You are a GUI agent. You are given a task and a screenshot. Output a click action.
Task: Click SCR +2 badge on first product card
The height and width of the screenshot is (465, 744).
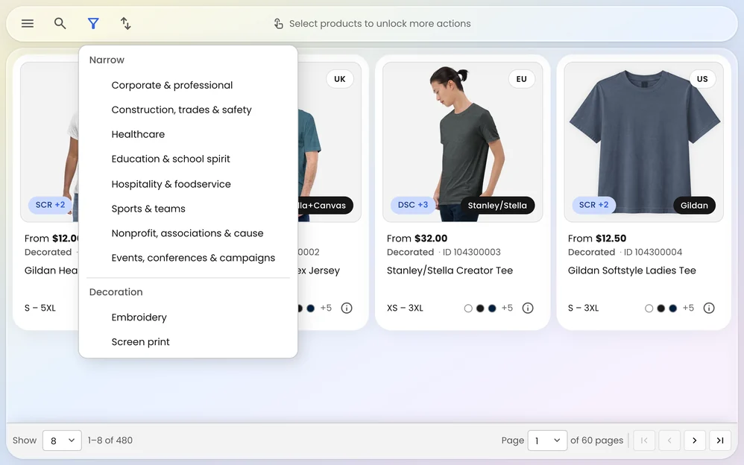click(x=50, y=205)
